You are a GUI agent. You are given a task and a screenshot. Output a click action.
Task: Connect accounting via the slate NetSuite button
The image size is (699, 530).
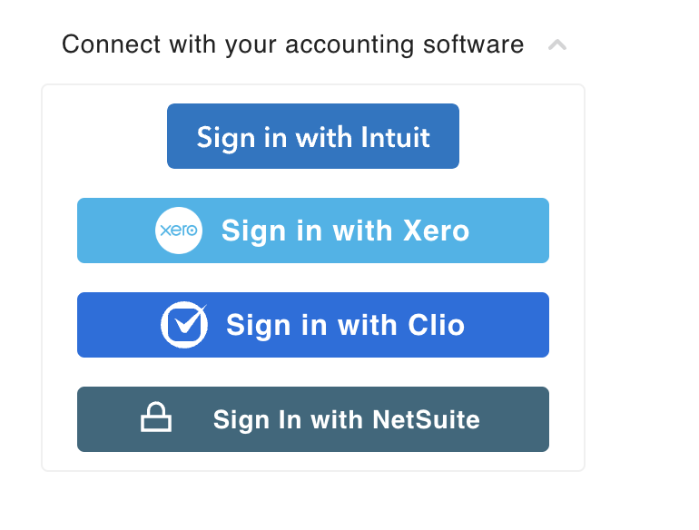(x=313, y=419)
